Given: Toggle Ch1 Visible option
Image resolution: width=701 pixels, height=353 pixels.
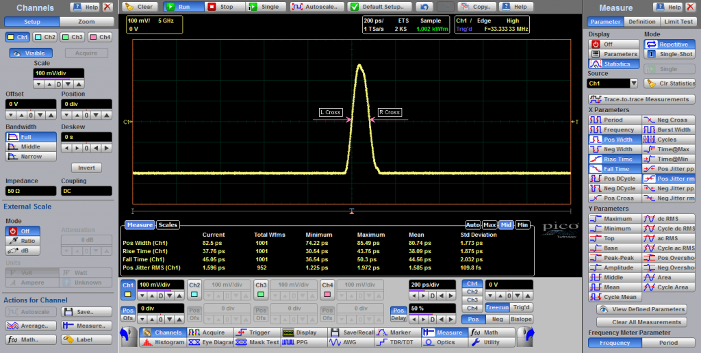Looking at the screenshot, I should point(32,53).
